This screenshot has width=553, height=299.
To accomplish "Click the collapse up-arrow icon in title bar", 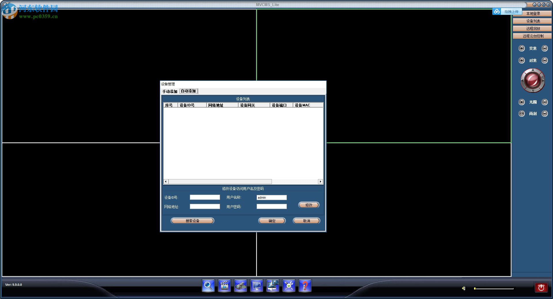I will [539, 5].
